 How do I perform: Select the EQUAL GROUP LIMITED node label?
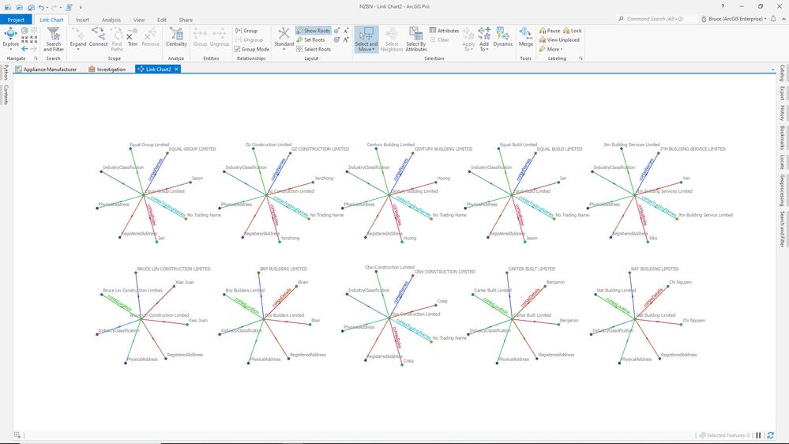(192, 149)
